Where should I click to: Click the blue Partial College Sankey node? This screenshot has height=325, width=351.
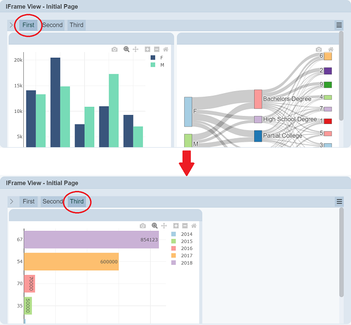[258, 136]
